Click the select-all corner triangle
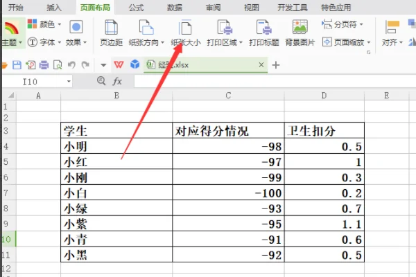This screenshot has width=416, height=277. pyautogui.click(x=10, y=95)
